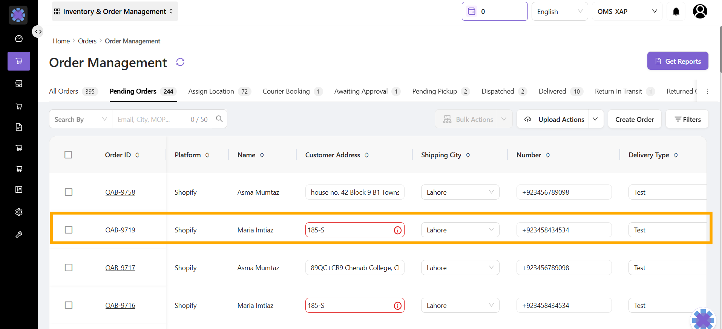Toggle the sidebar collapse arrows button
This screenshot has width=722, height=329.
(38, 32)
